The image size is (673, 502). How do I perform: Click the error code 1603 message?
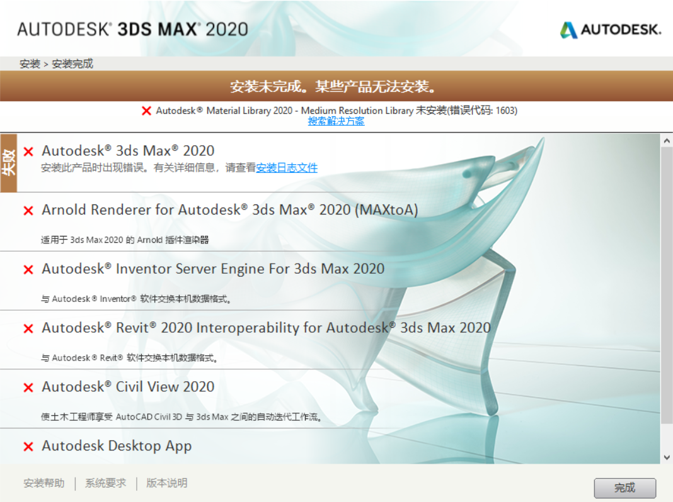(336, 111)
